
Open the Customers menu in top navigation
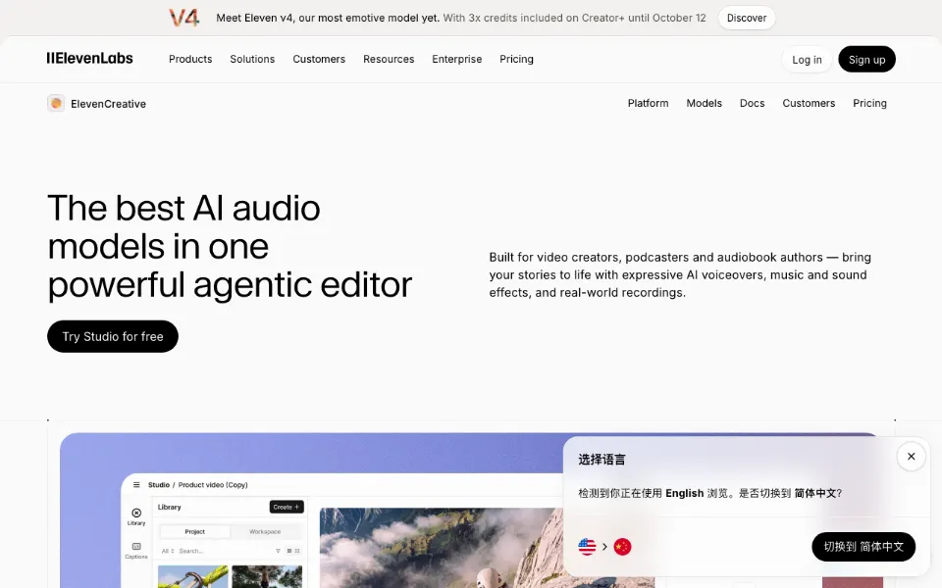coord(319,59)
